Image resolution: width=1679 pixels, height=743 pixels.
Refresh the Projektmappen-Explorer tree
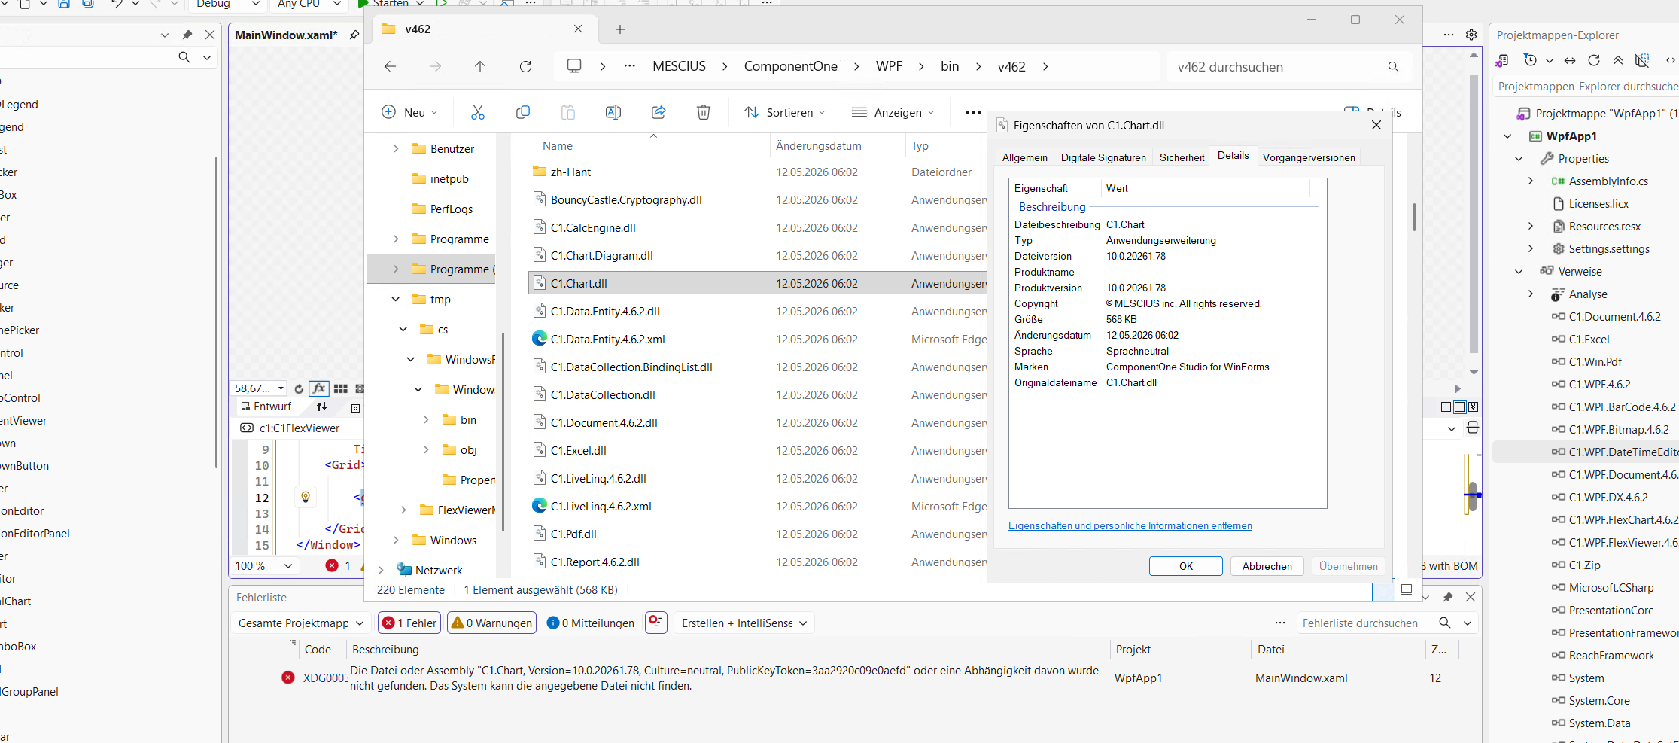1594,60
